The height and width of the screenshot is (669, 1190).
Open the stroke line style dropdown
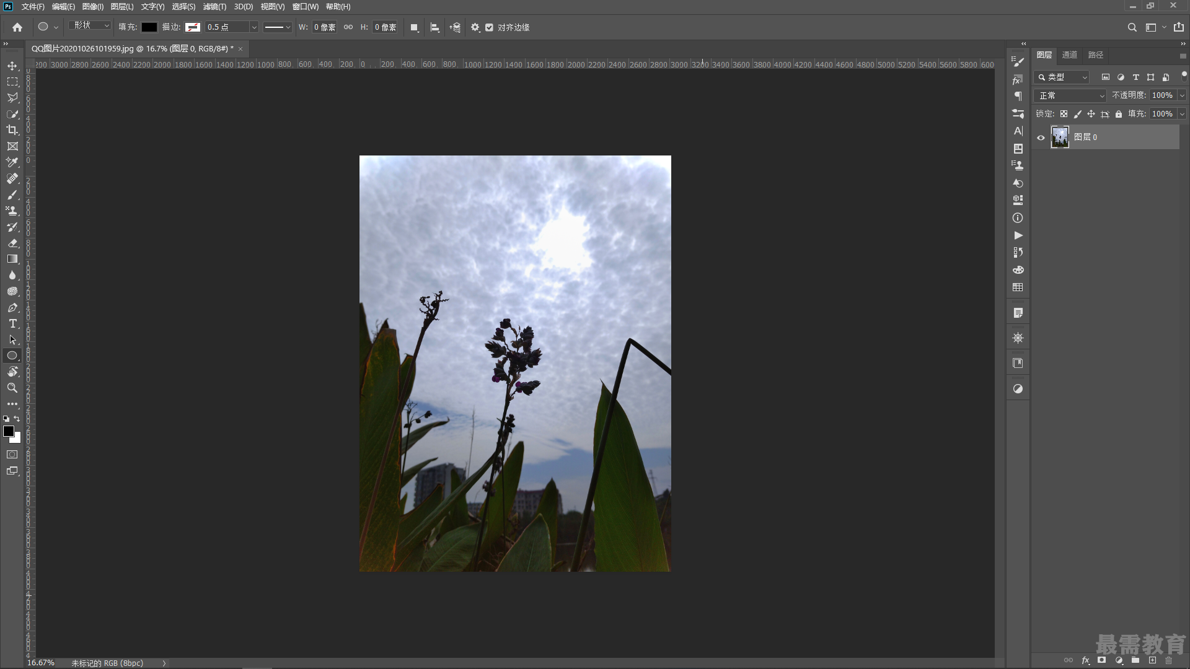point(277,27)
